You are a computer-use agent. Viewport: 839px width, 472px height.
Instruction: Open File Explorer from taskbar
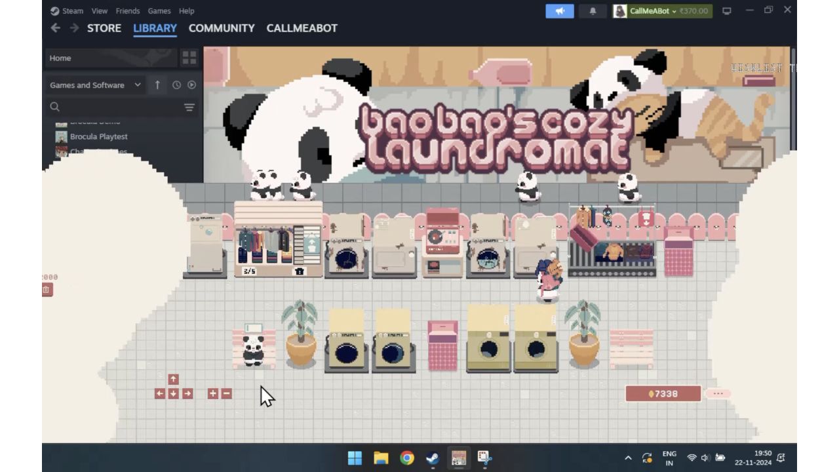pos(381,458)
